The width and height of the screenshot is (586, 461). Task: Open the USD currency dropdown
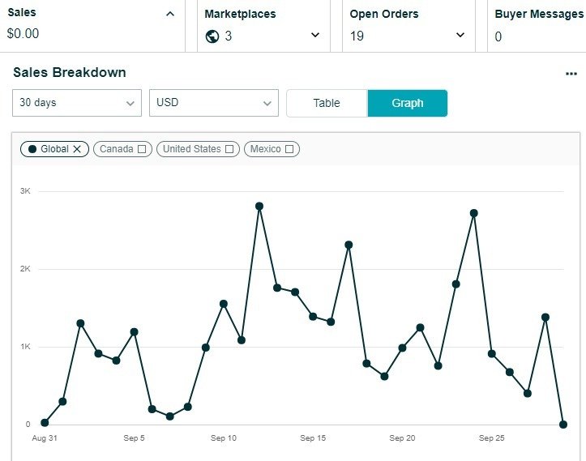coord(214,103)
